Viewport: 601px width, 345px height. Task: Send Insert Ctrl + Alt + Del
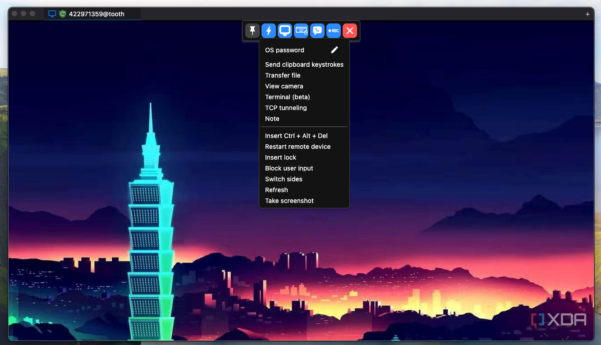pos(296,136)
